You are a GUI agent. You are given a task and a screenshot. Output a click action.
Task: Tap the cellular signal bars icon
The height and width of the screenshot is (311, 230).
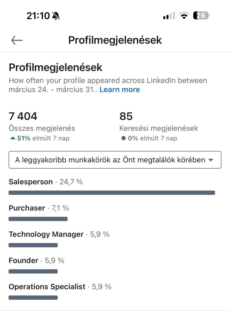(169, 16)
